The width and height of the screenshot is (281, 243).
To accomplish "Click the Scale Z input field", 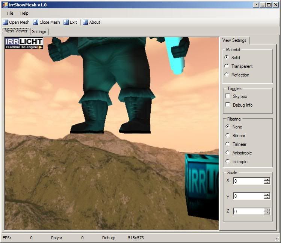I will pos(249,211).
